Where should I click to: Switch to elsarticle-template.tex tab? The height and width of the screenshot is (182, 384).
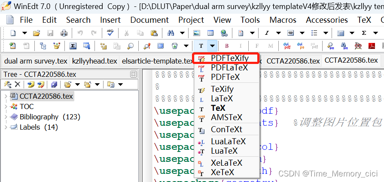click(157, 61)
